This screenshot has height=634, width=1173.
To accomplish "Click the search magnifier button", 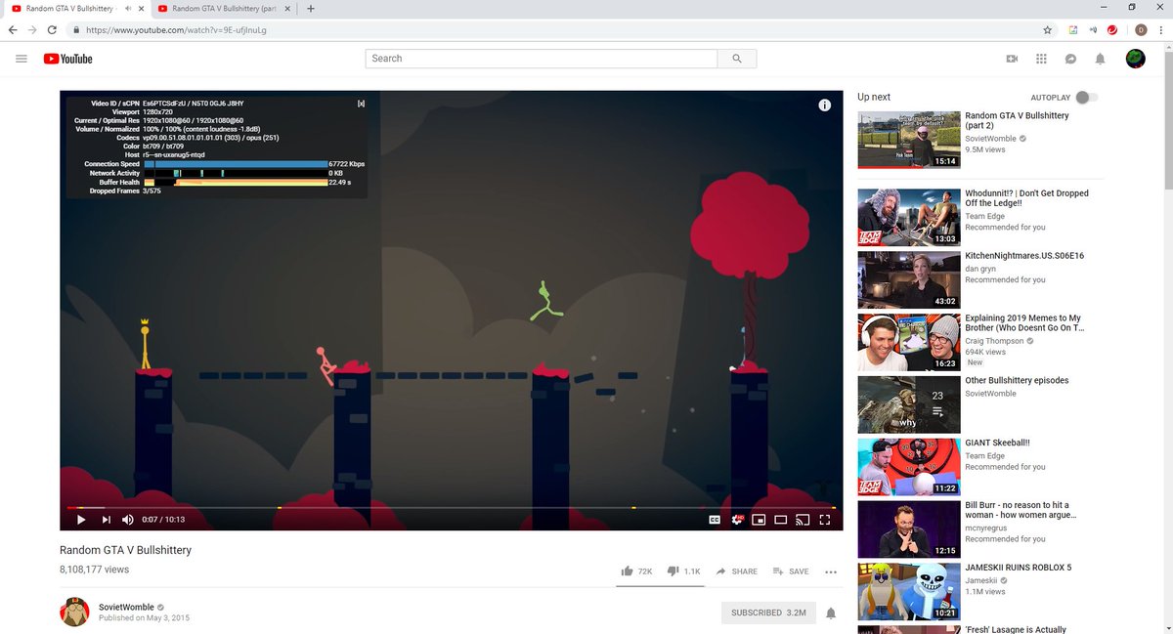I will (737, 59).
